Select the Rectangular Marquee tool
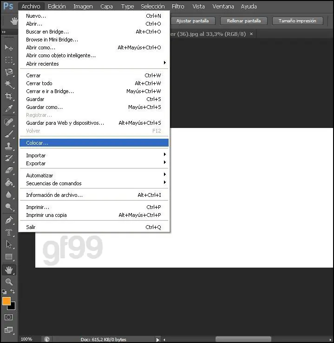This screenshot has height=343, width=334. pos(9,60)
